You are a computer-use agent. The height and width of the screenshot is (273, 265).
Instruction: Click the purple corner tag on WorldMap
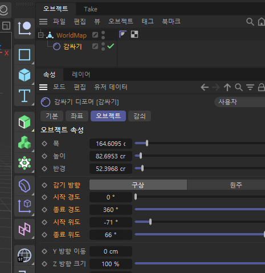(123, 34)
